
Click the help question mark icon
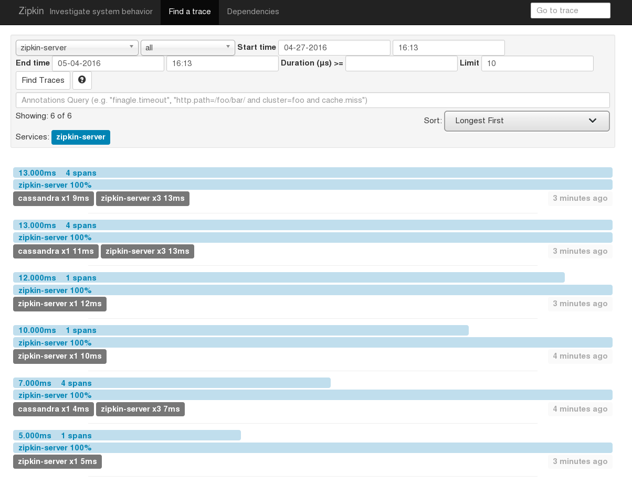(x=82, y=80)
